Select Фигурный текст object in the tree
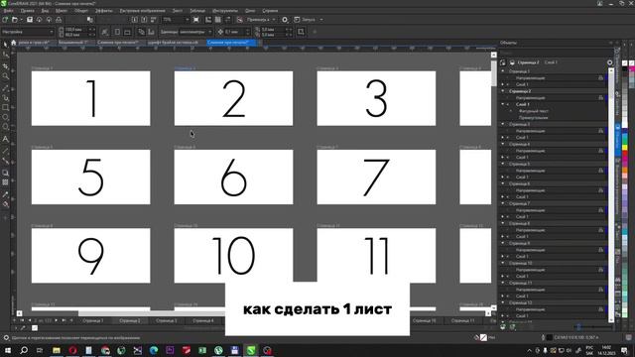 click(x=534, y=111)
